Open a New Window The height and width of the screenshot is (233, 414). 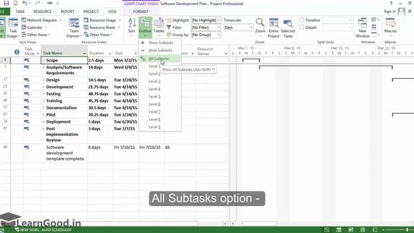click(x=362, y=28)
